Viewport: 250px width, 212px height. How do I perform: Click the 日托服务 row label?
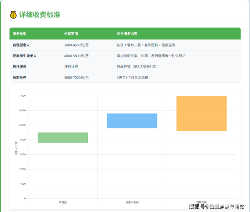point(19,67)
